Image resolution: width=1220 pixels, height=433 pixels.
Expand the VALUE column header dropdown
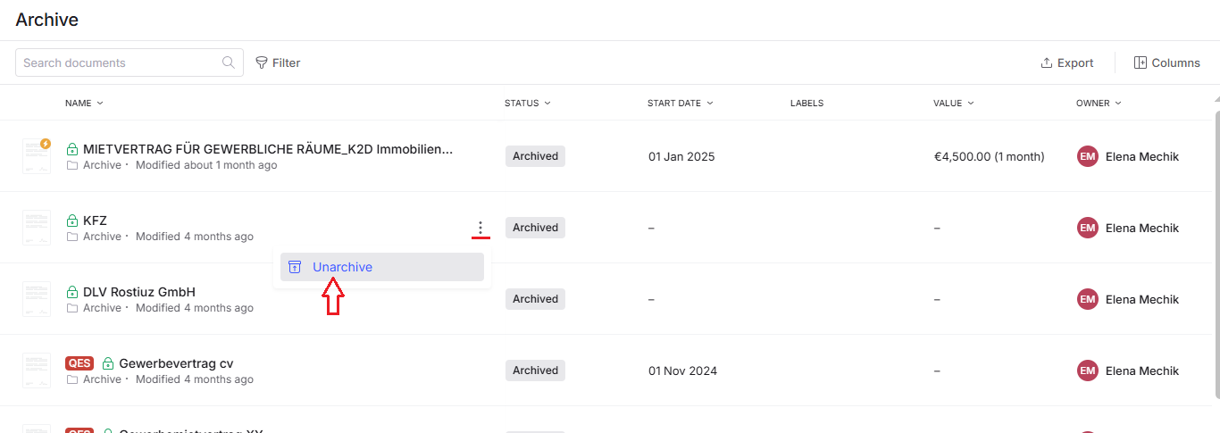tap(953, 103)
